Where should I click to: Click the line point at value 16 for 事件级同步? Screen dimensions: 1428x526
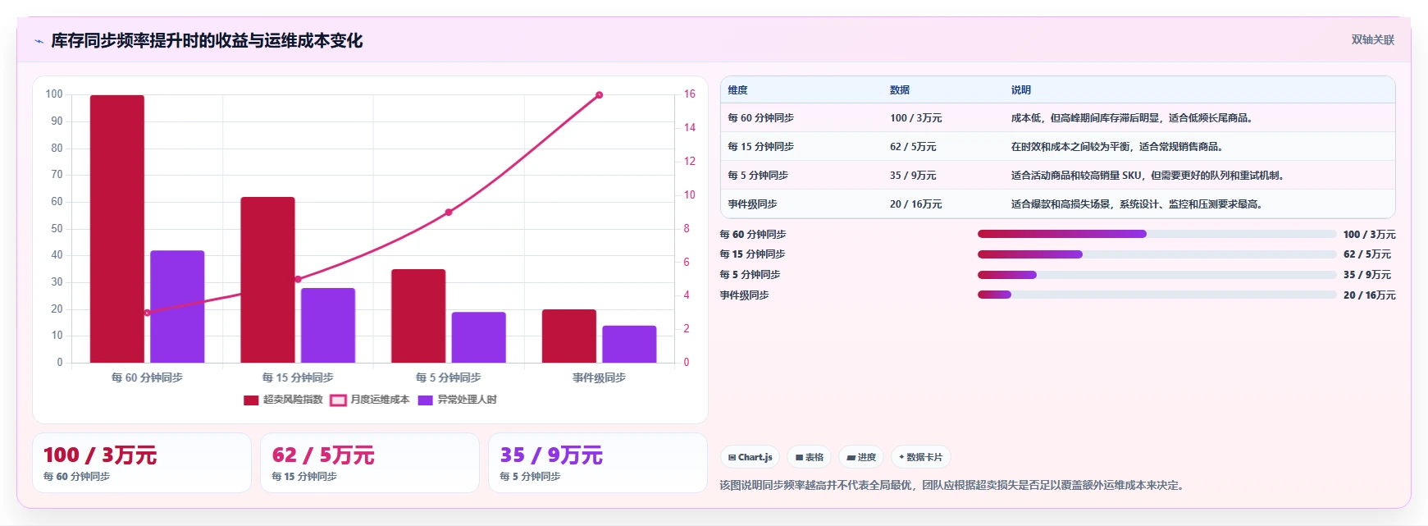click(599, 95)
